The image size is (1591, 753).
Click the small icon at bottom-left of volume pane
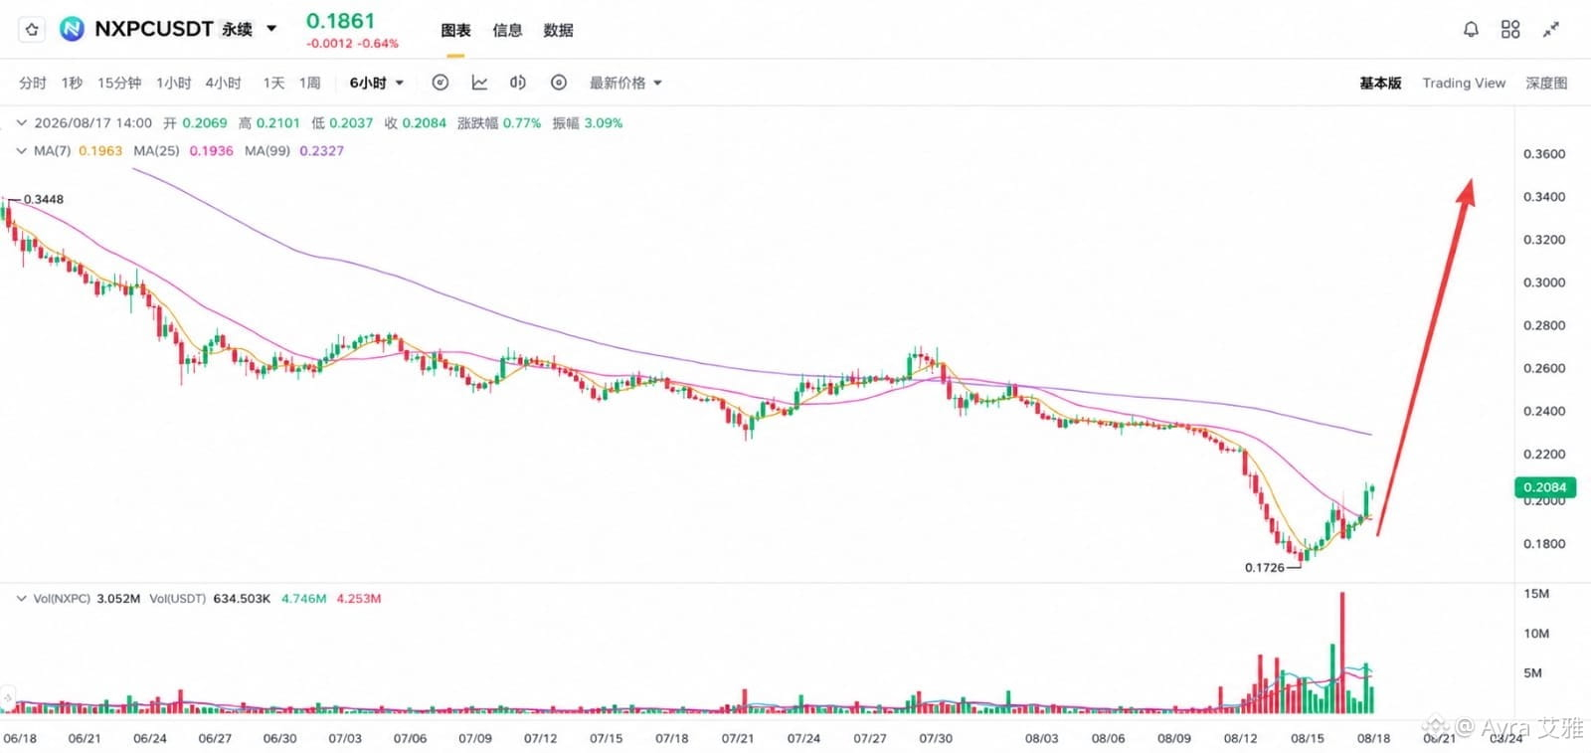click(x=8, y=698)
